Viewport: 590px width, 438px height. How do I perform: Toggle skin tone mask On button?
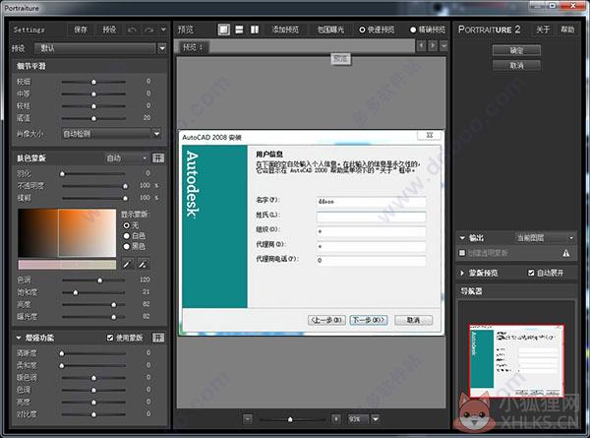point(158,157)
